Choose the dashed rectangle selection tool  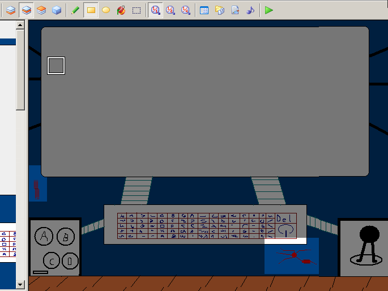tap(137, 10)
